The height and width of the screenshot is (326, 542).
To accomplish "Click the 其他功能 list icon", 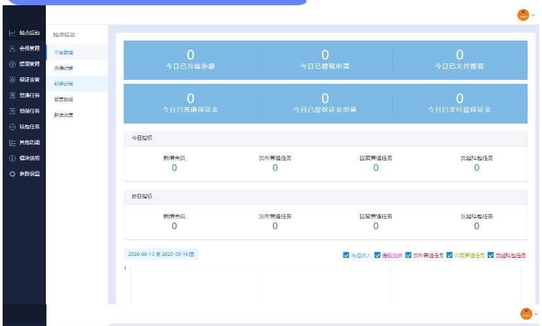I will click(x=12, y=143).
